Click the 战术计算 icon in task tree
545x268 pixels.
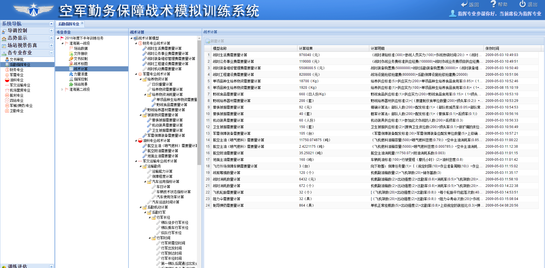[x=71, y=69]
